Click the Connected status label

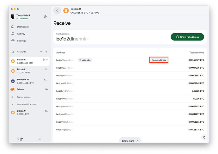22,19
